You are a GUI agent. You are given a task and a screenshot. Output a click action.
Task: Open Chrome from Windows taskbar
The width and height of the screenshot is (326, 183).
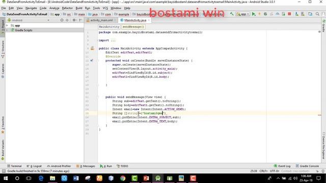point(123,178)
